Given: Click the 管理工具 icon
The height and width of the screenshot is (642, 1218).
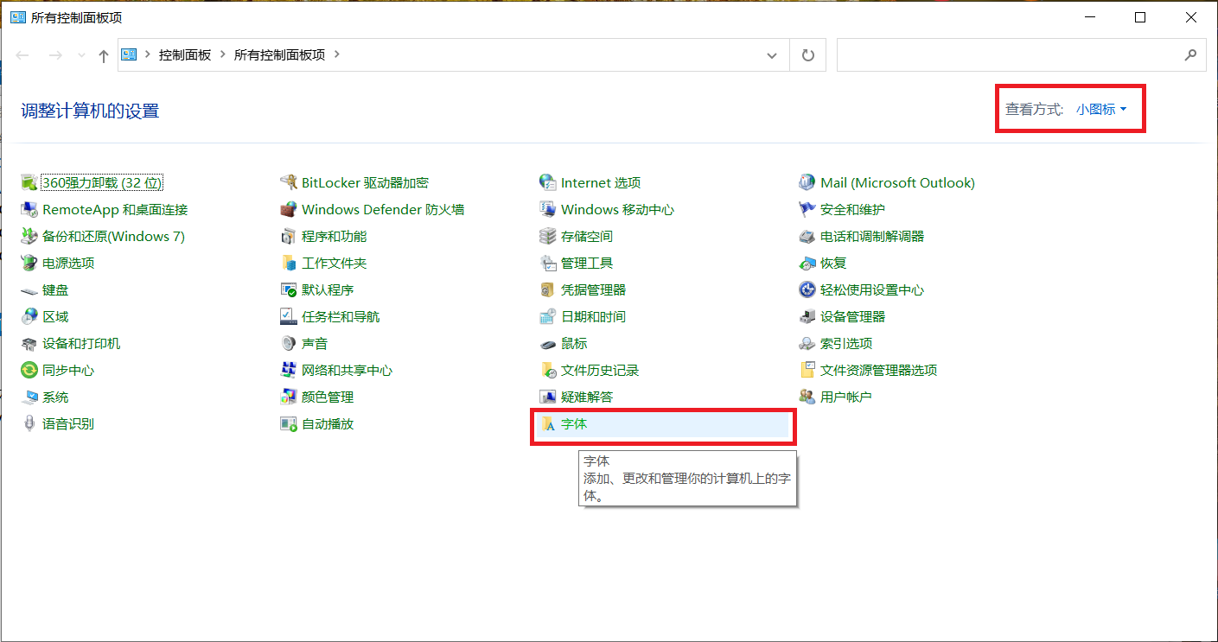Looking at the screenshot, I should 547,263.
